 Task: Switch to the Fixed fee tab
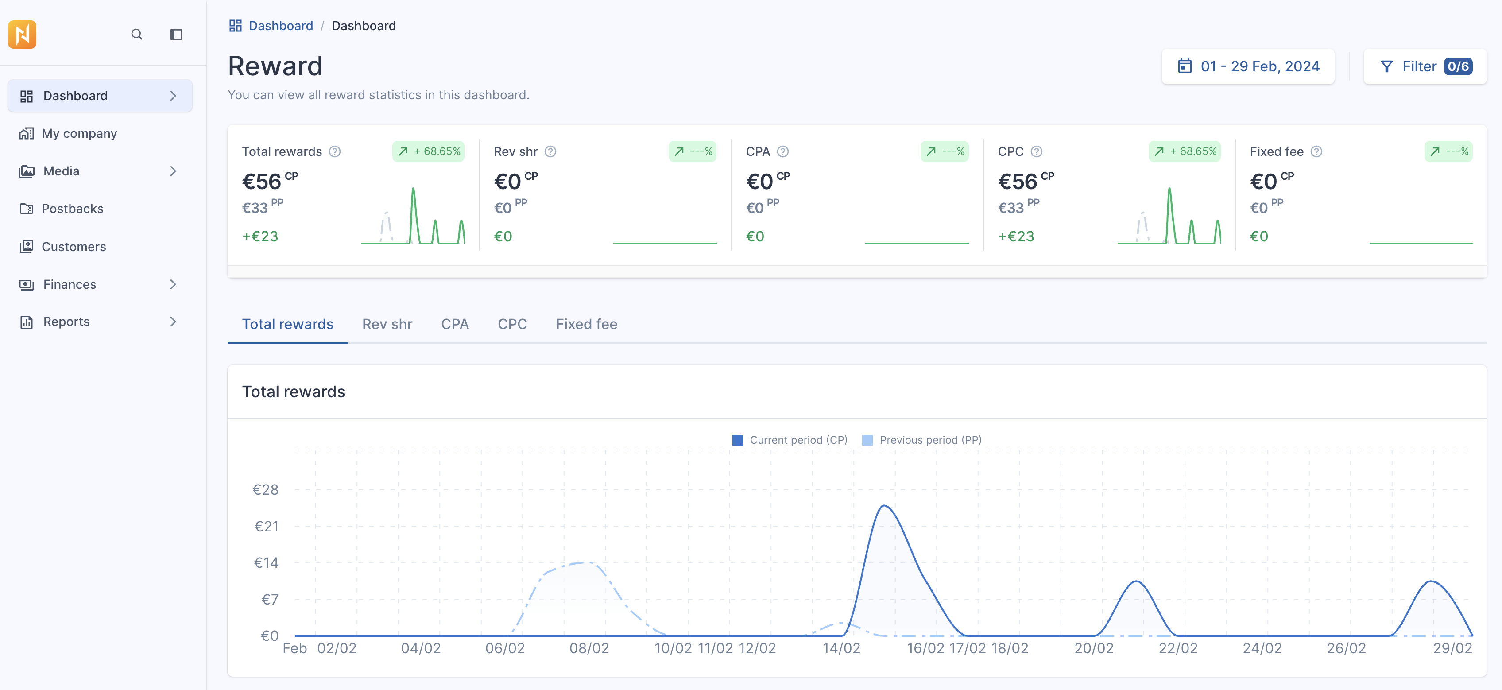pyautogui.click(x=587, y=324)
